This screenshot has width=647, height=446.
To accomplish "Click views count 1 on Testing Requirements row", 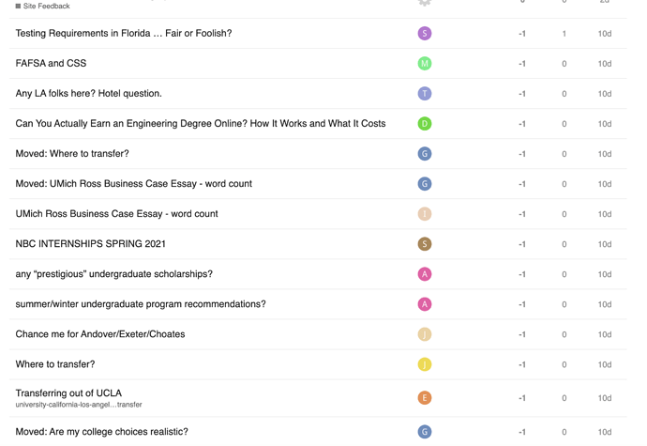I will 564,34.
